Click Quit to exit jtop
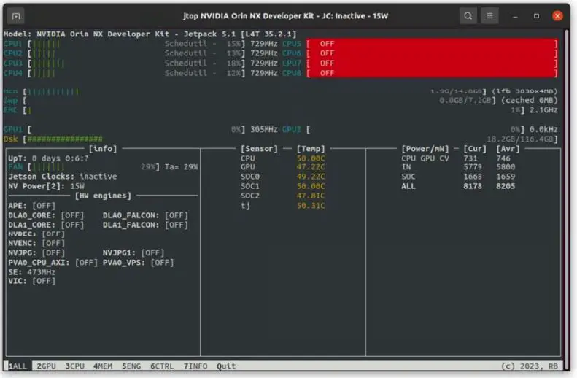 point(226,366)
